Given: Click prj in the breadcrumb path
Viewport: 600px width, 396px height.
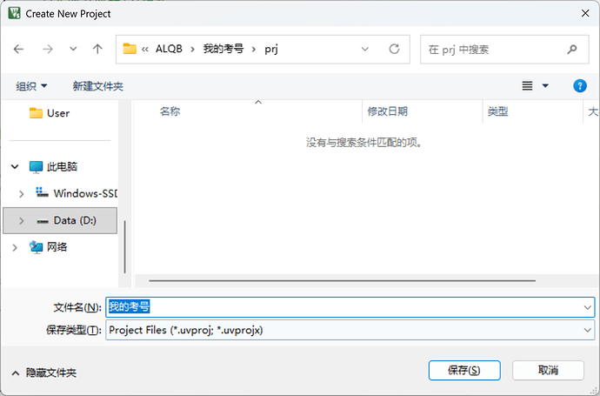Looking at the screenshot, I should click(271, 50).
